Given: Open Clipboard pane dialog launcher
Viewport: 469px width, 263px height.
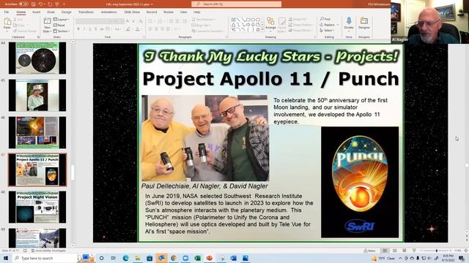Looking at the screenshot, I should tap(39, 37).
